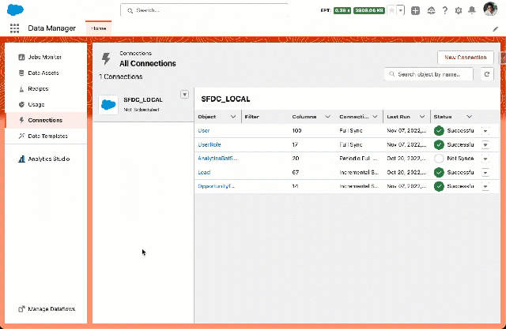Click the EPT time badge
The image size is (506, 329).
pyautogui.click(x=342, y=10)
